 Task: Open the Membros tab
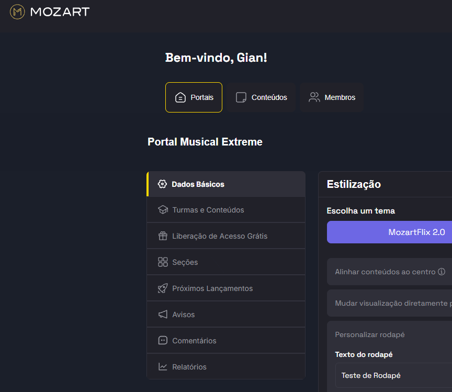pyautogui.click(x=332, y=97)
